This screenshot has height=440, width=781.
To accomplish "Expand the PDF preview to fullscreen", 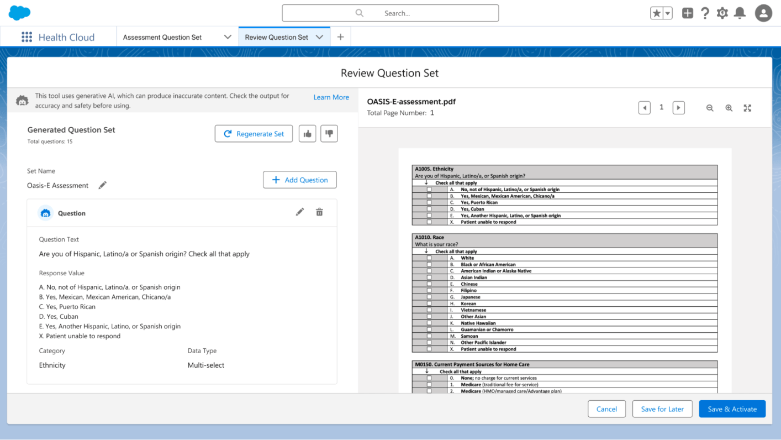I will point(747,108).
